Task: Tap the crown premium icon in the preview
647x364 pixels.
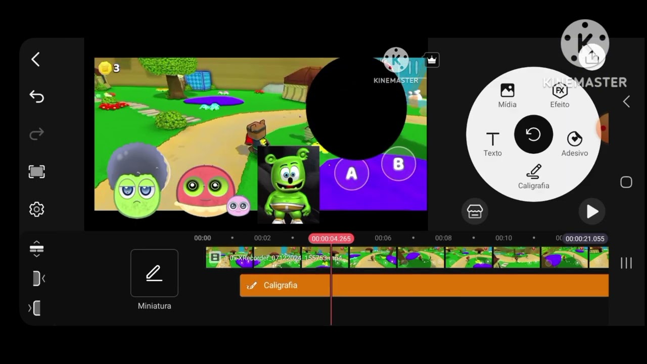Action: pyautogui.click(x=432, y=60)
